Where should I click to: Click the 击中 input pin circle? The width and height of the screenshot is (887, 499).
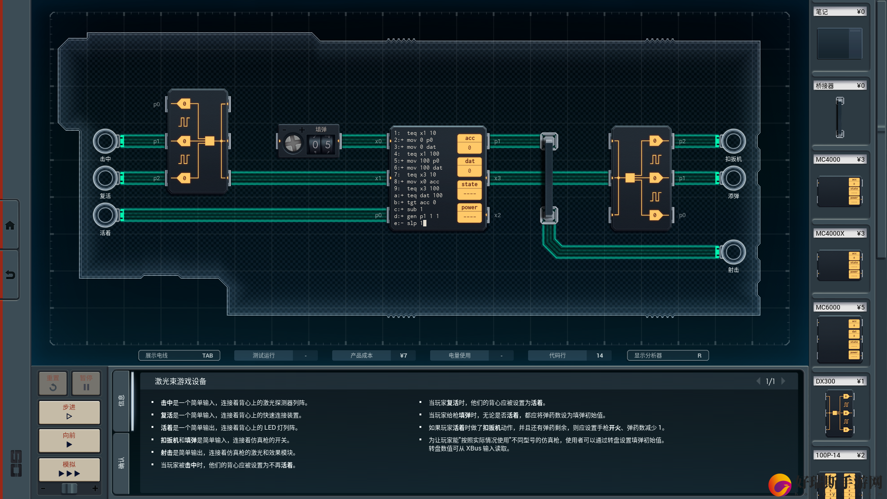click(x=105, y=141)
